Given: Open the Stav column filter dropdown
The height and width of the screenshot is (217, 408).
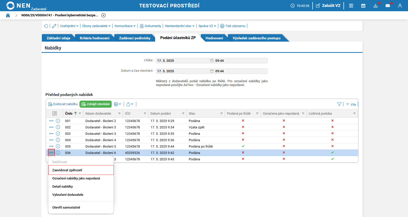Looking at the screenshot, I should point(221,113).
